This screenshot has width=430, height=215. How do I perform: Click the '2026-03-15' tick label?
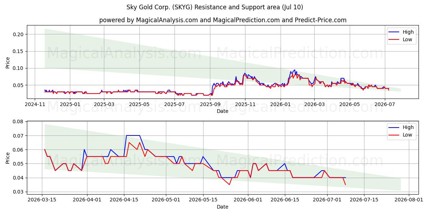point(42,200)
